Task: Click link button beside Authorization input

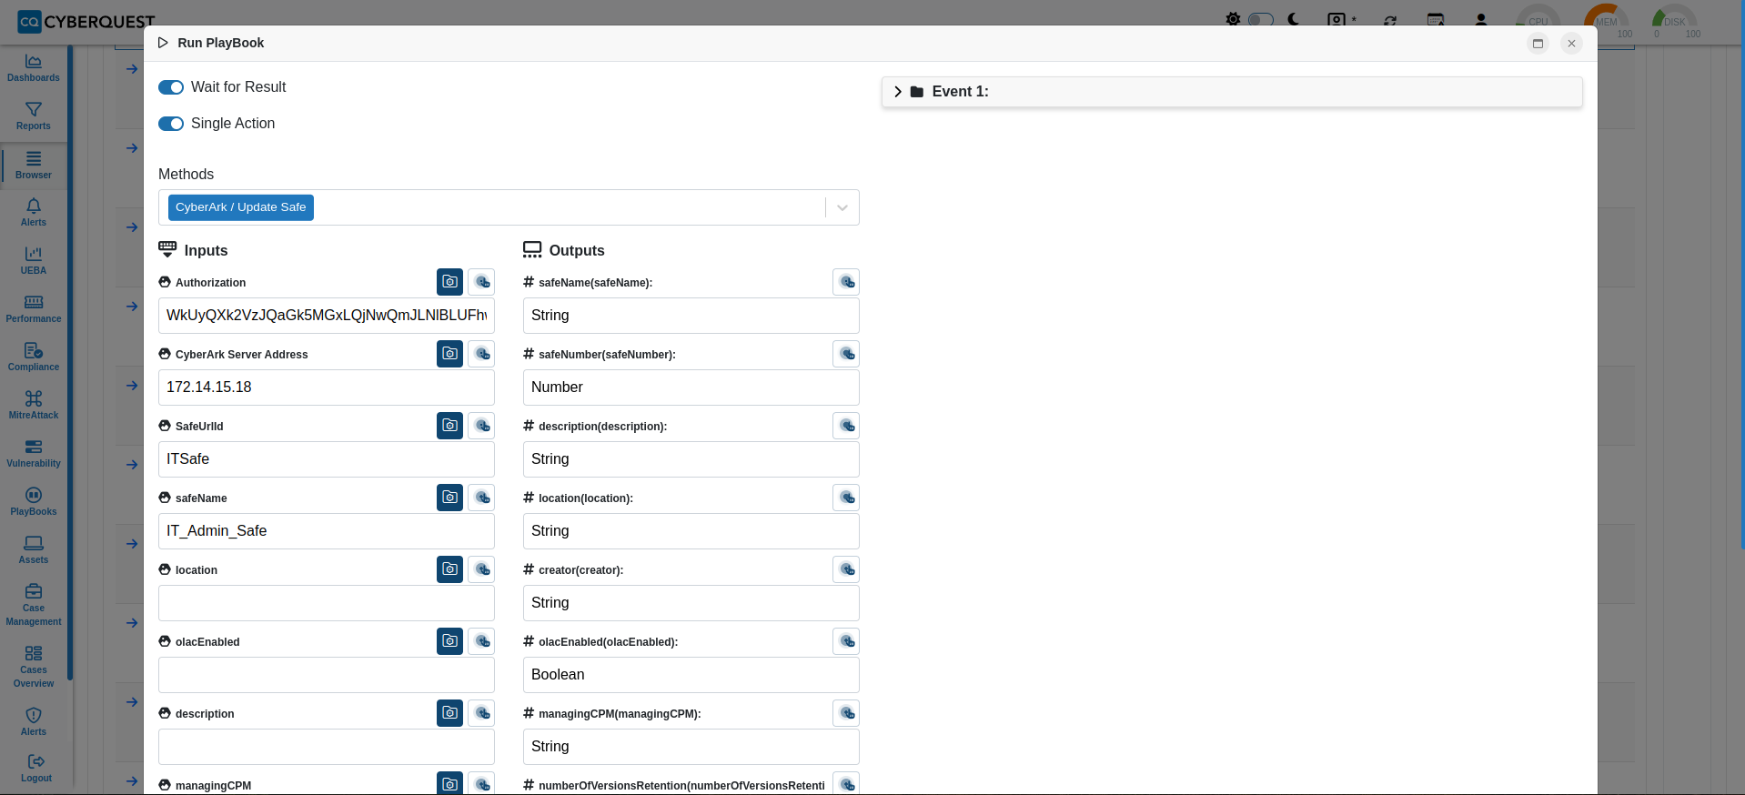Action: click(x=482, y=282)
